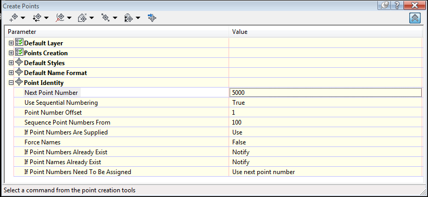Select the Next Point Number parameter label
Screen dimensions: 428x197
tap(51, 93)
